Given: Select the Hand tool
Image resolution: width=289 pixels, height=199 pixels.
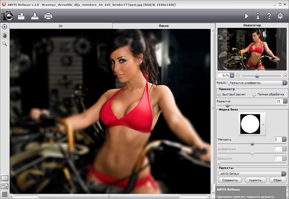Looking at the screenshot, I should point(5,35).
